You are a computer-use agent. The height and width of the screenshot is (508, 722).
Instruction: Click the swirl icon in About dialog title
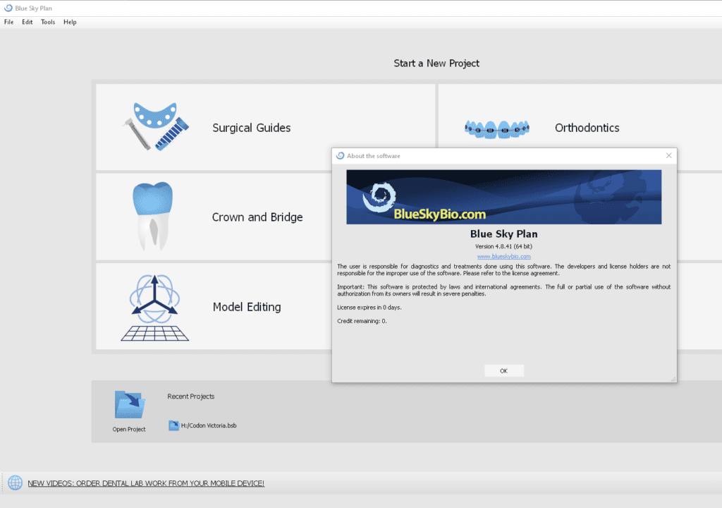click(340, 156)
